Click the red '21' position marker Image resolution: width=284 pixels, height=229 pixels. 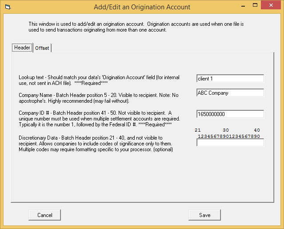tap(198, 130)
